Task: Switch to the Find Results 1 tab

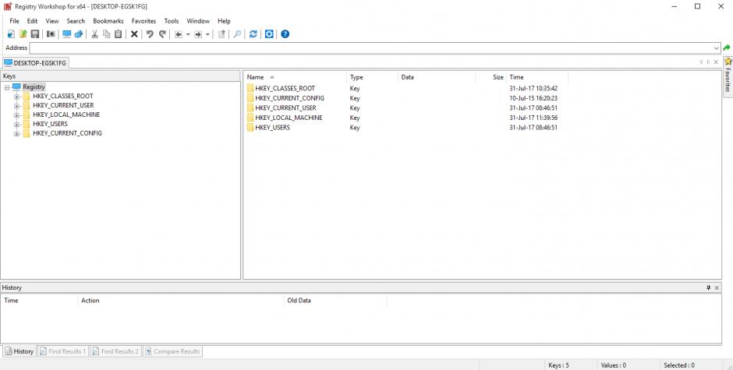Action: coord(62,351)
